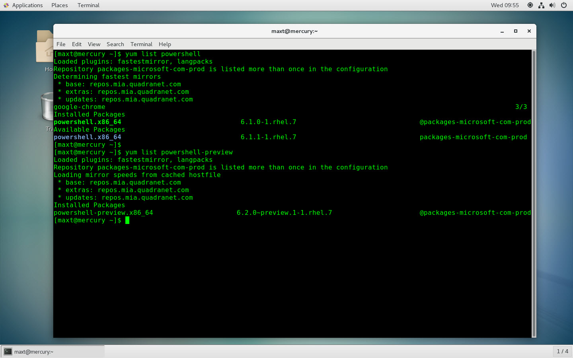
Task: Click bold green powershell.x86_64 installed package
Action: tap(88, 122)
